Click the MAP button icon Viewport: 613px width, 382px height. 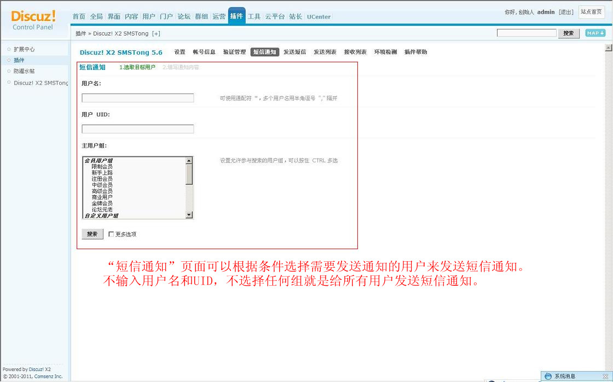tap(595, 33)
